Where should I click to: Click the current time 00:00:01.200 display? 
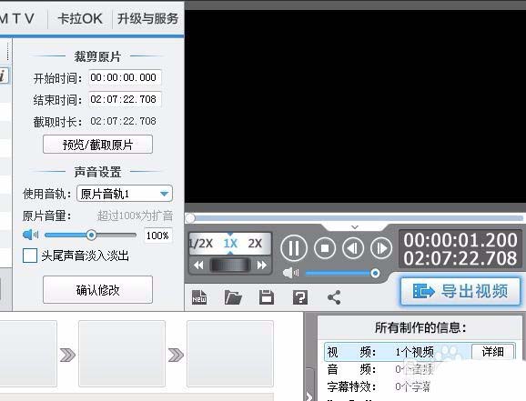[460, 240]
